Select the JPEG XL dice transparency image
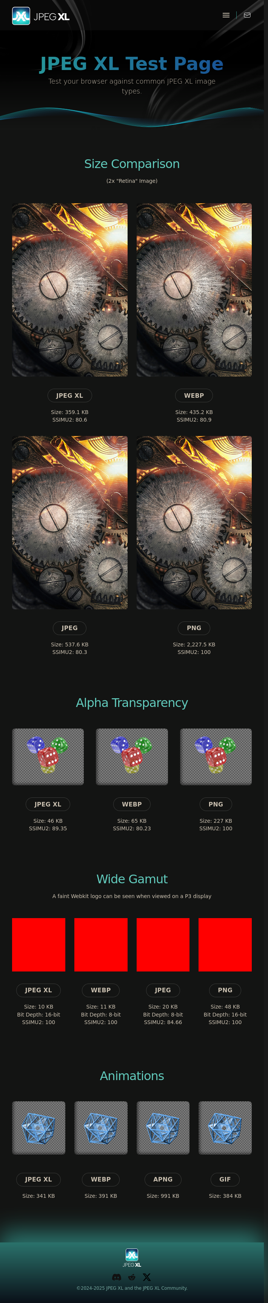 (x=48, y=757)
